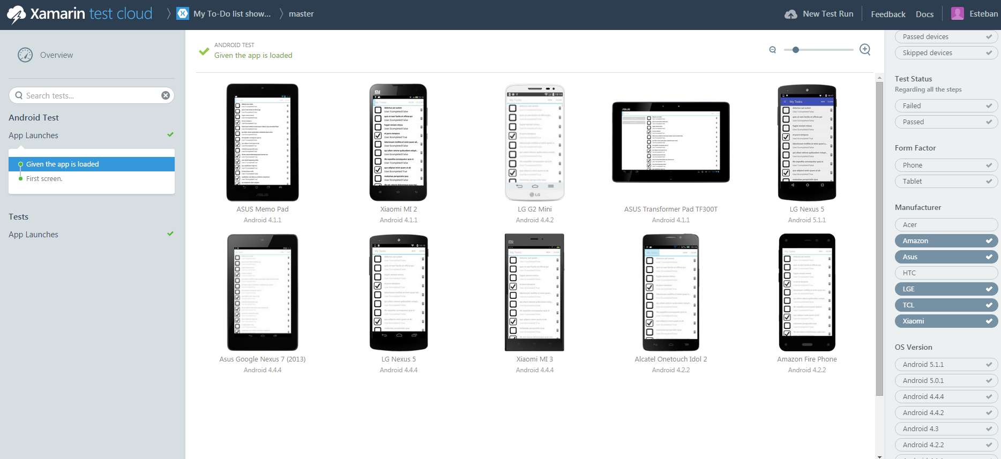Disable the LGE manufacturer filter
The image size is (1001, 459).
[x=946, y=289]
